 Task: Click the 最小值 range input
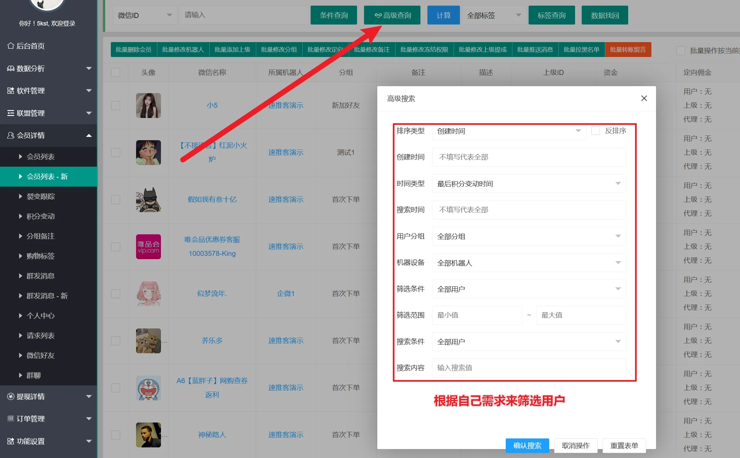477,315
